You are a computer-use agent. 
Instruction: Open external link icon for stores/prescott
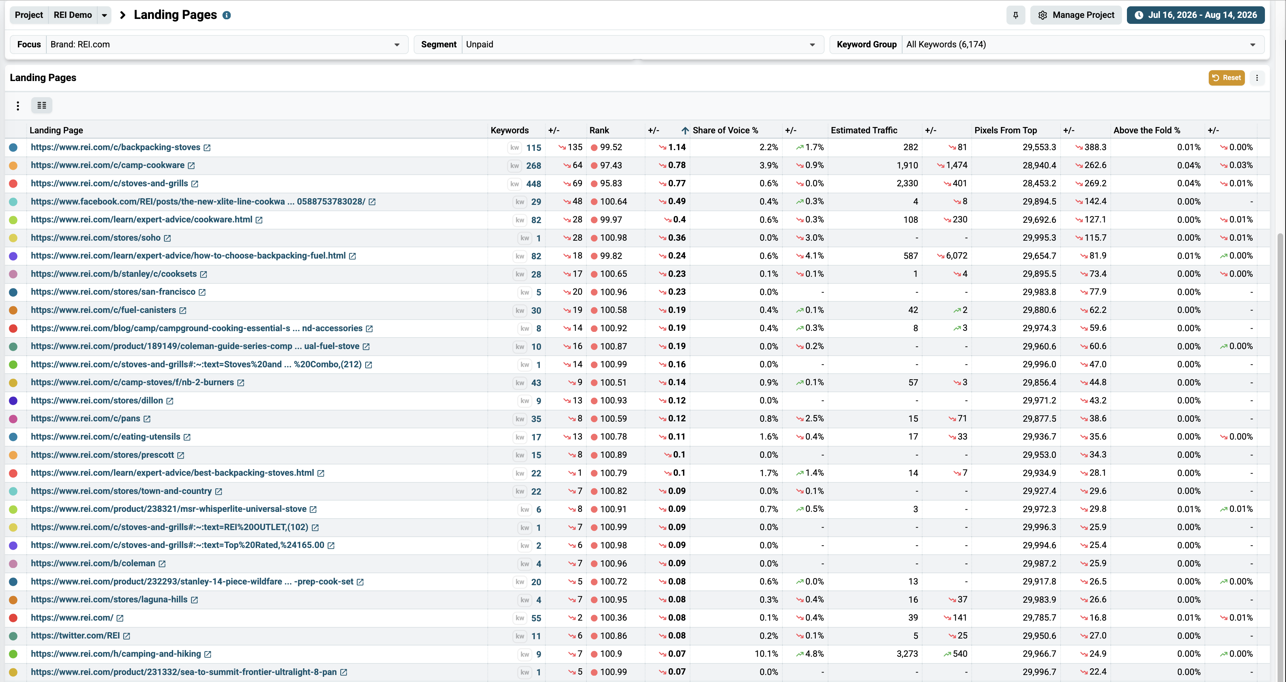[181, 455]
